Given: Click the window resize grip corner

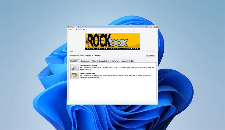Looking at the screenshot, I should [x=157, y=103].
